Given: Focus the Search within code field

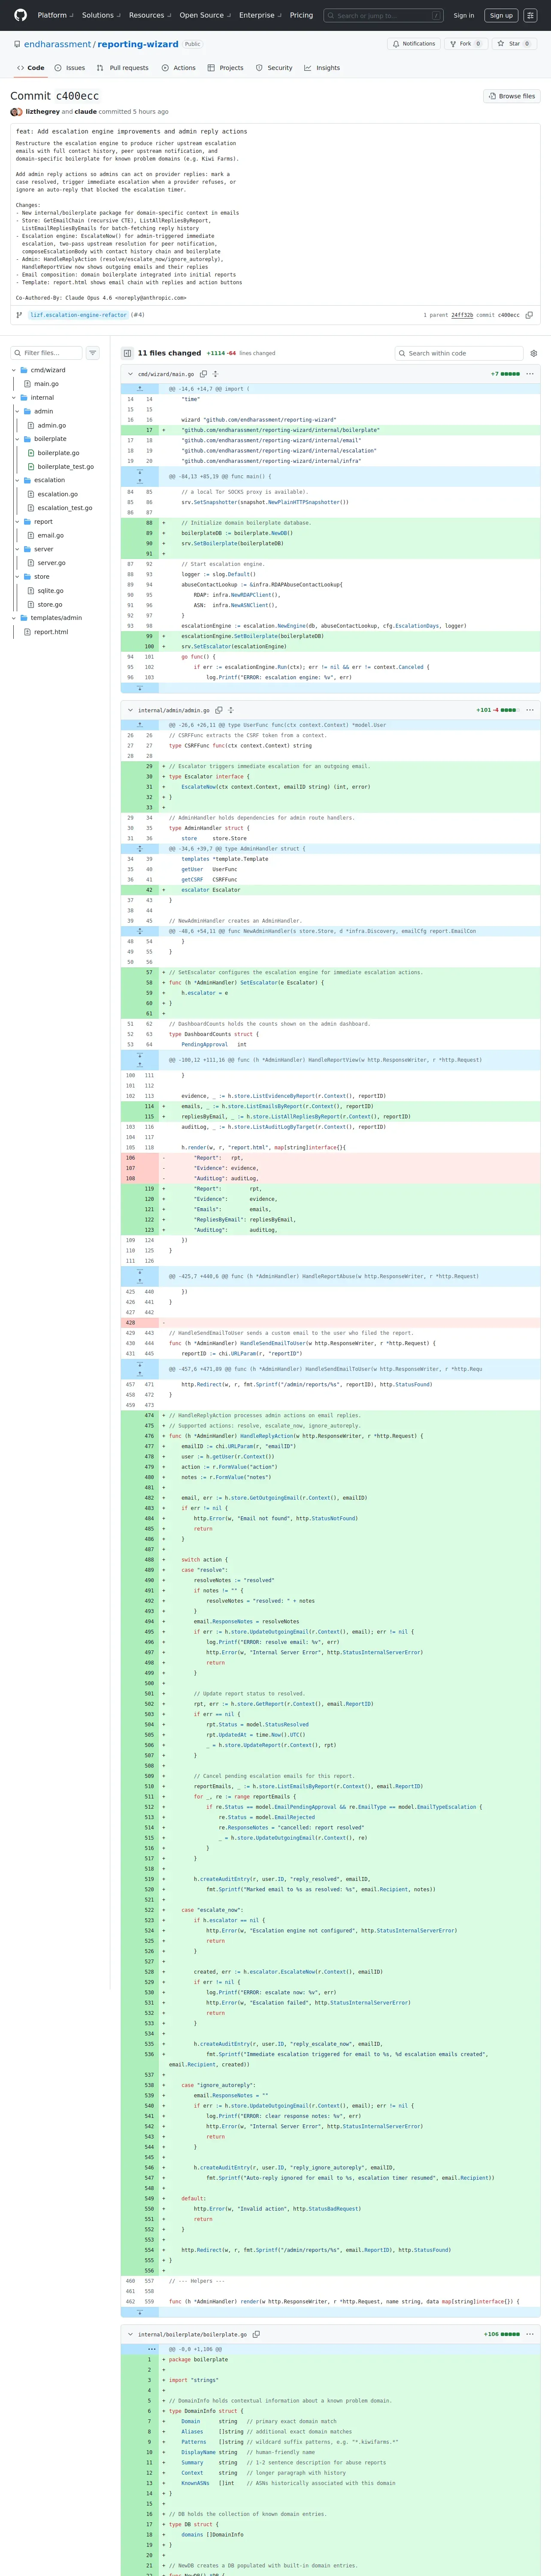Looking at the screenshot, I should pos(459,353).
